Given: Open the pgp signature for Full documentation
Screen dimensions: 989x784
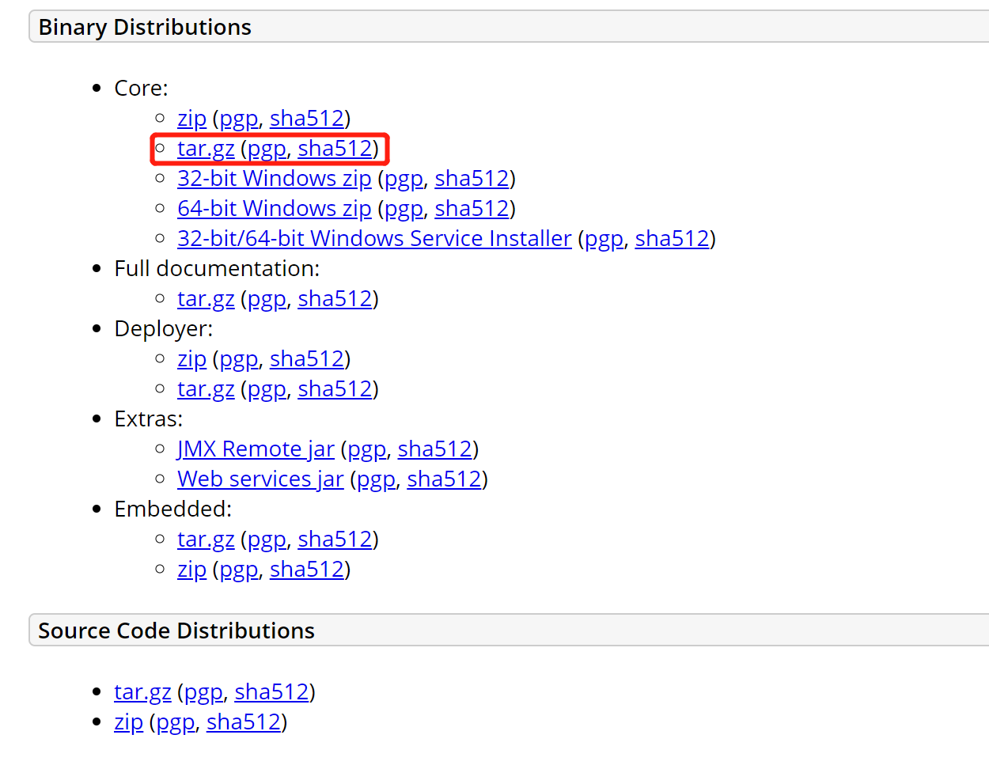Looking at the screenshot, I should pos(266,298).
